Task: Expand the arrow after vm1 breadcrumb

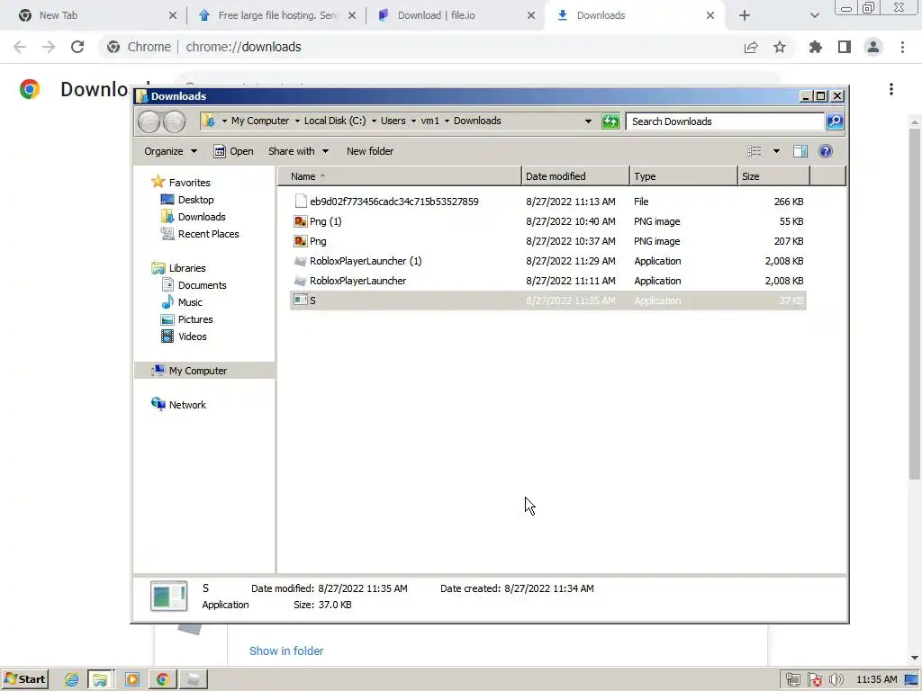Action: point(447,121)
